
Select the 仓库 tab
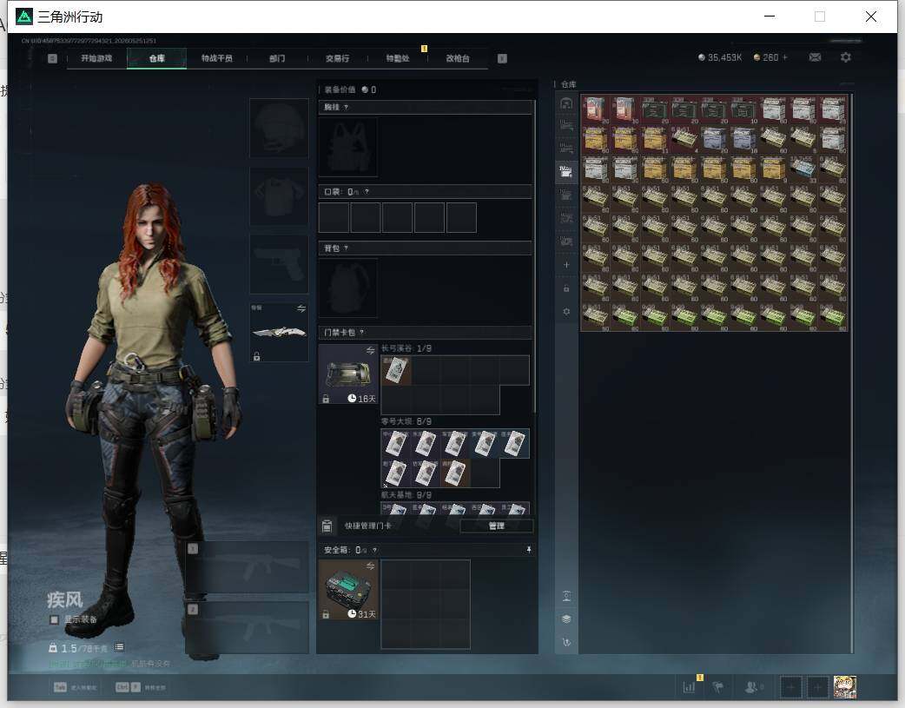157,58
